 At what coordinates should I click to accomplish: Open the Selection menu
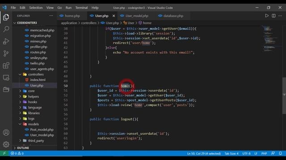(36, 8)
